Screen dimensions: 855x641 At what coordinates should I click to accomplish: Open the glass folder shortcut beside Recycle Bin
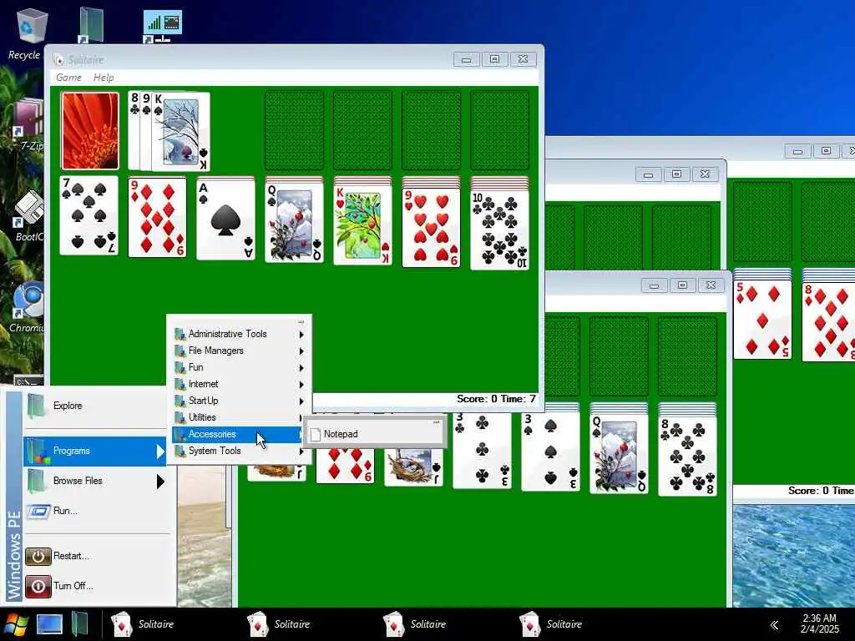(x=90, y=25)
